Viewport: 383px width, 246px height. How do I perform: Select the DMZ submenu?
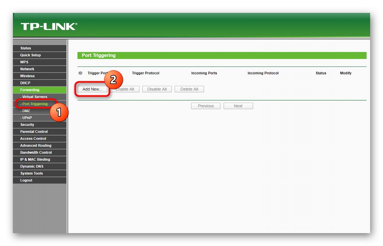tap(40, 111)
